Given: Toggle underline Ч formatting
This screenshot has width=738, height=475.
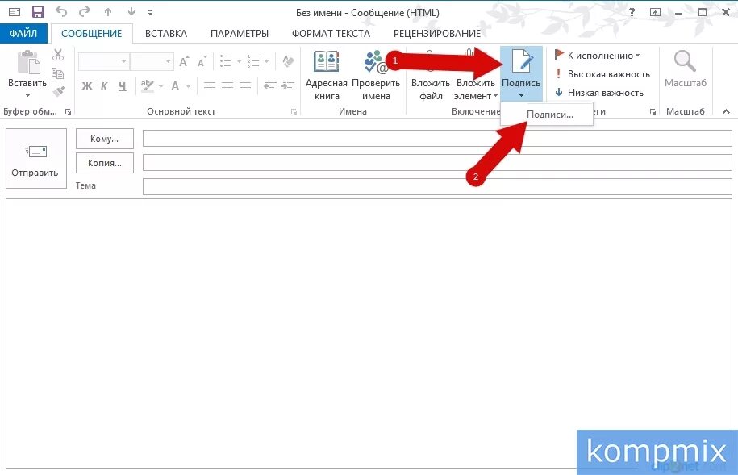Looking at the screenshot, I should tap(123, 85).
